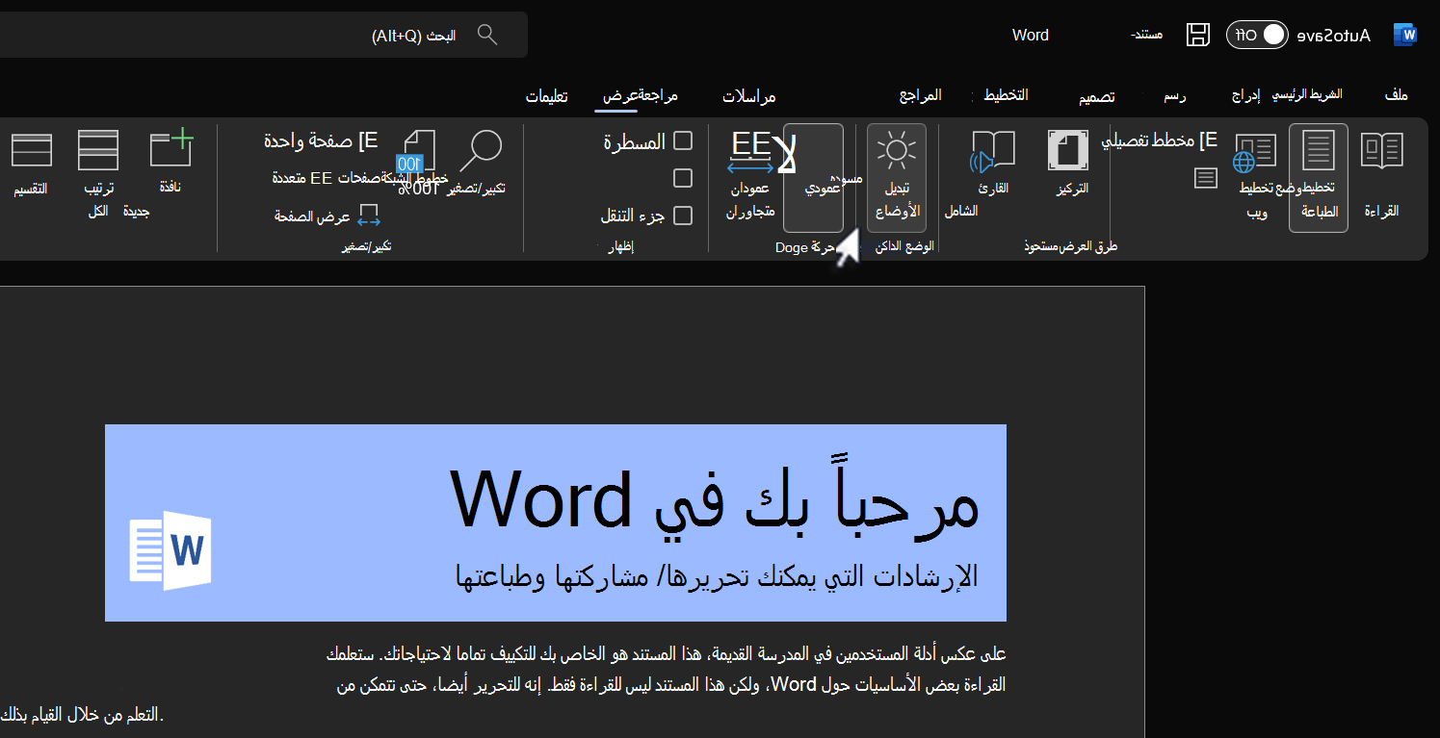Check the Navigation Pane (جزء التنقل) checkbox
1440x738 pixels.
click(683, 216)
